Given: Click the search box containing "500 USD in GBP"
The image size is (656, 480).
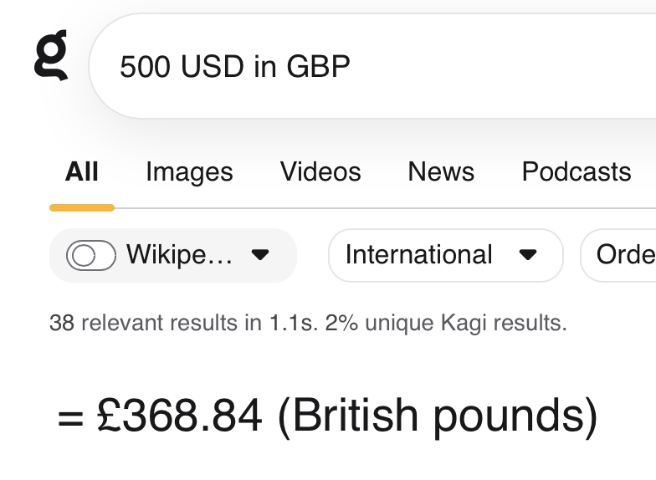Looking at the screenshot, I should tap(377, 66).
